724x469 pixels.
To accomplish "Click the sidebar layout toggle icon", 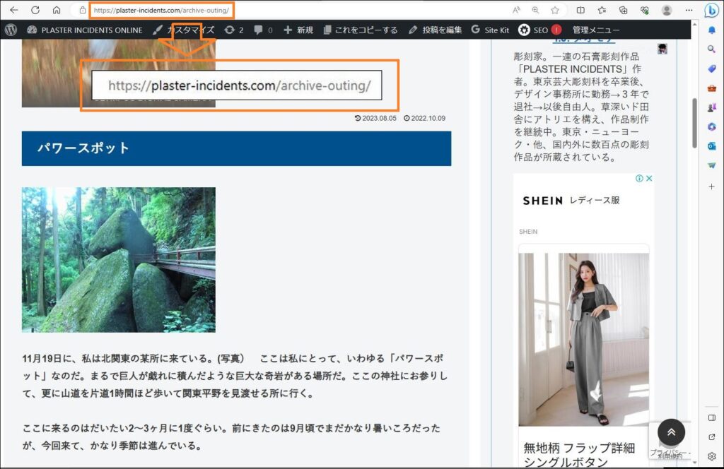I will pos(711,418).
